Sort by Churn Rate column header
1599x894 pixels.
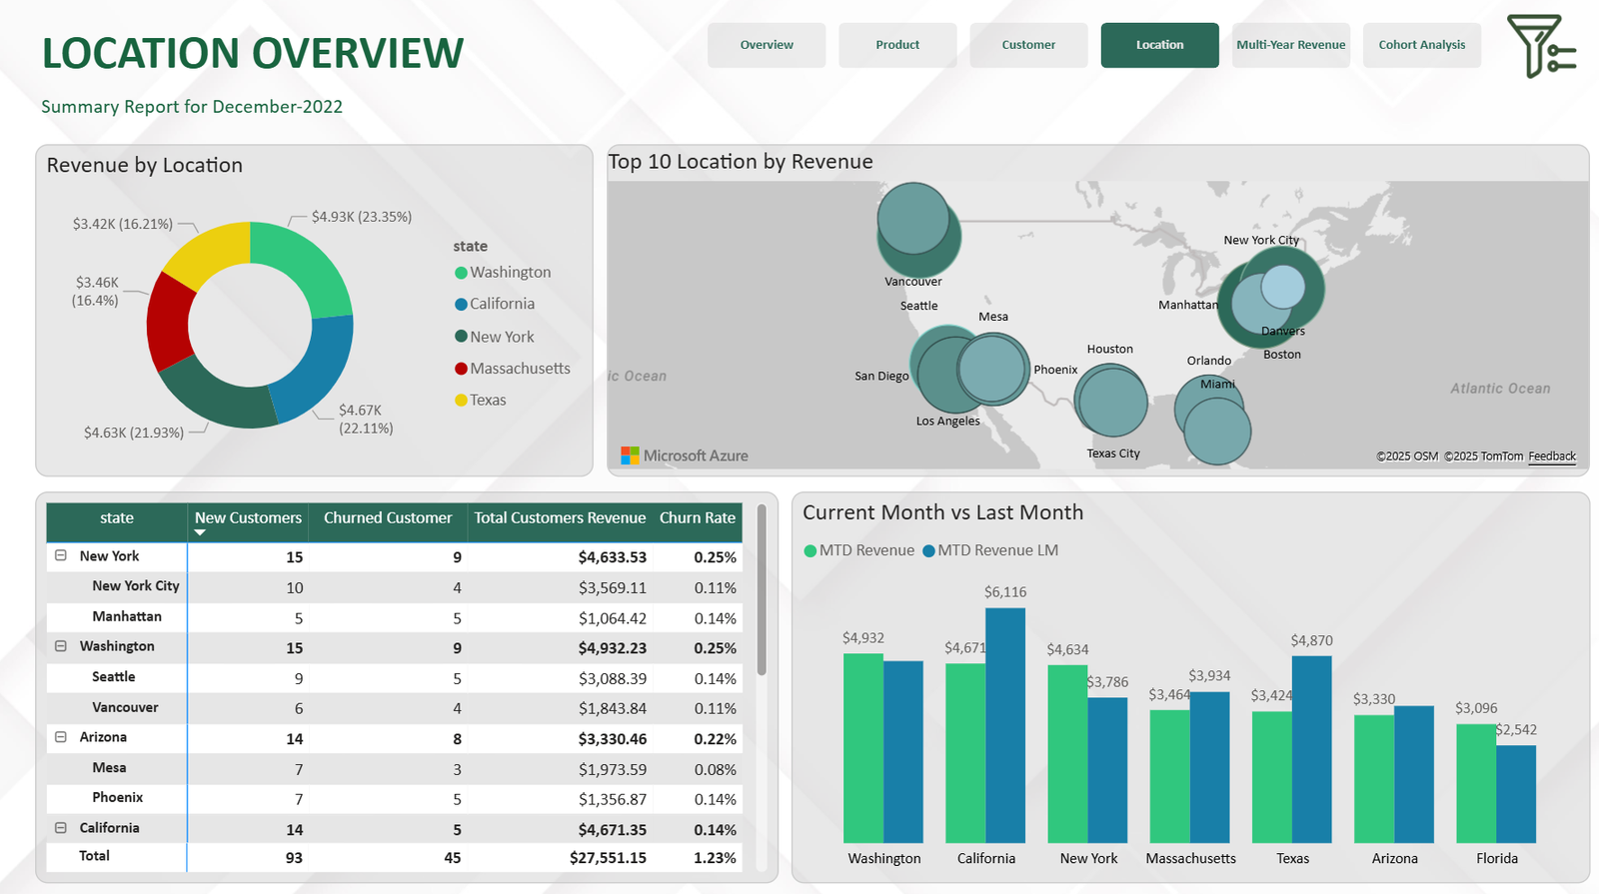click(x=697, y=517)
